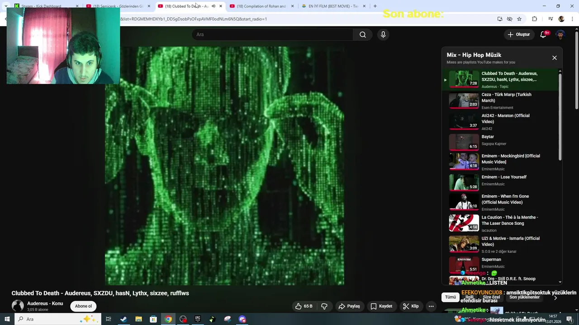The width and height of the screenshot is (579, 325).
Task: Switch to Semicenk - Gözlerinden tab
Action: pyautogui.click(x=118, y=6)
